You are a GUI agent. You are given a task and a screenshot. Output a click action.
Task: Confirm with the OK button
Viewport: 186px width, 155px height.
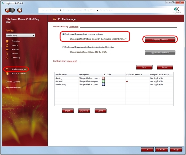pyautogui.click(x=147, y=149)
